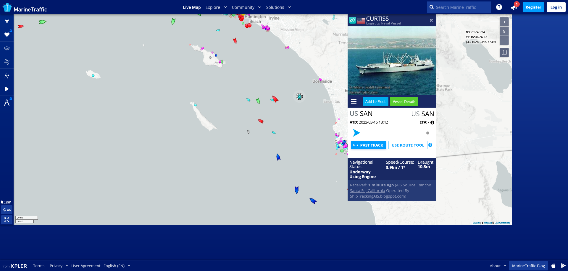Click the CURTISS vessel photo

[392, 61]
